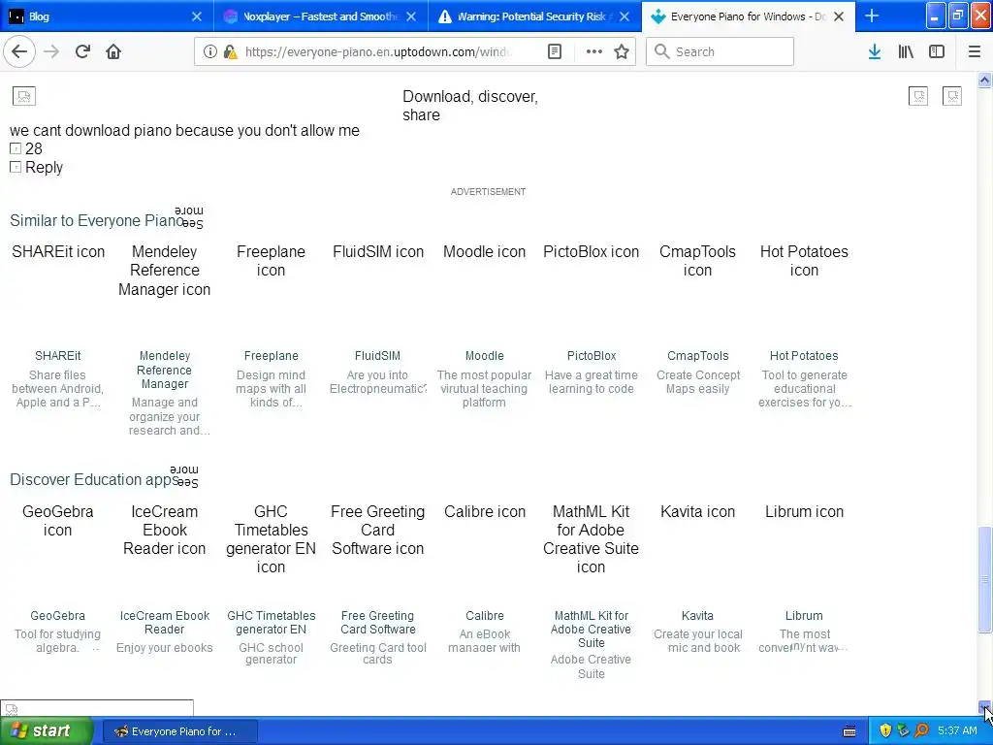Click the like icon beside 28
This screenshot has width=993, height=745.
point(16,148)
